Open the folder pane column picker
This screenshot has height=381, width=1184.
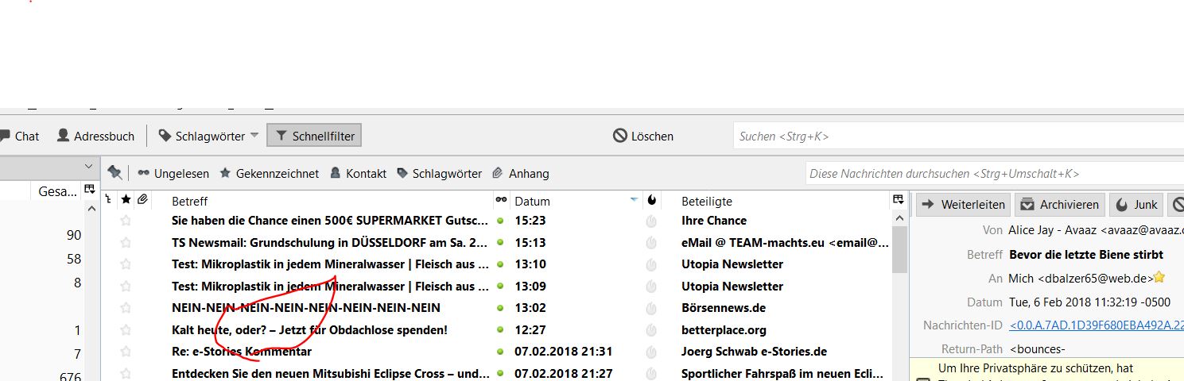(x=90, y=190)
